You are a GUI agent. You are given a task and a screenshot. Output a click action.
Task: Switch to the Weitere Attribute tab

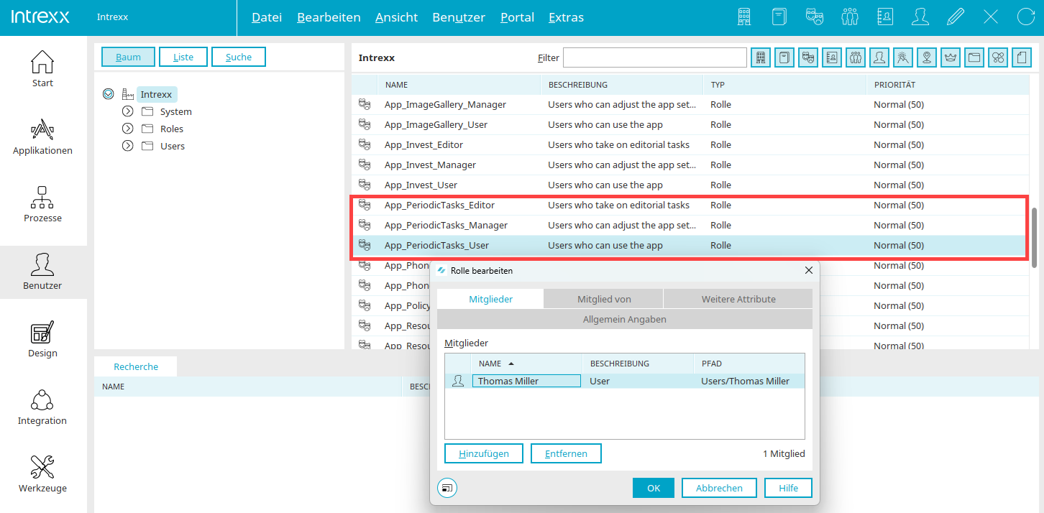738,299
